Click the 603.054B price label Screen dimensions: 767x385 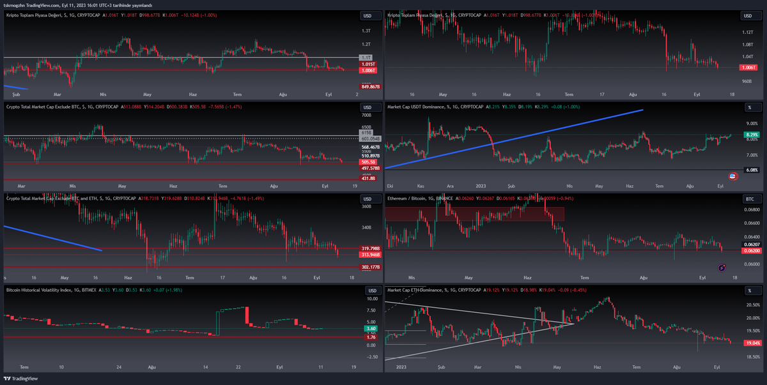pos(370,139)
